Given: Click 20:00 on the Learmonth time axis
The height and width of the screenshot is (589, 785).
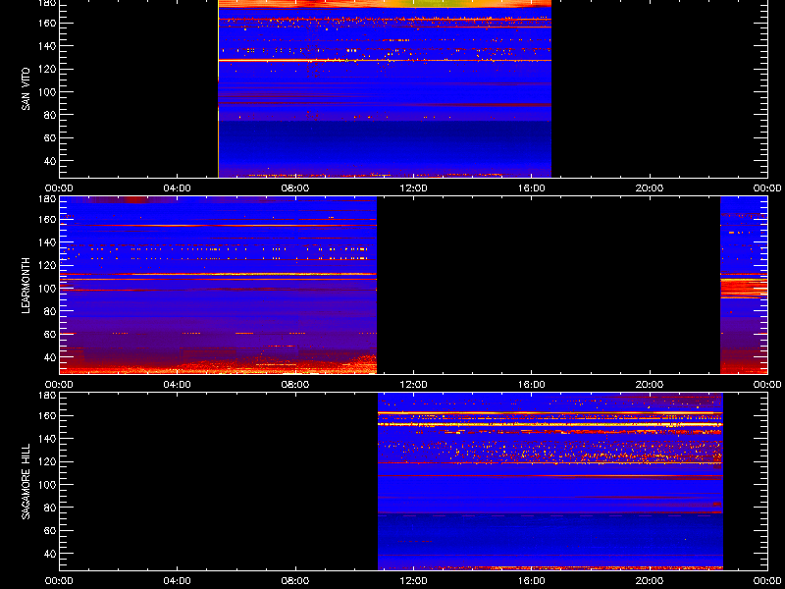Looking at the screenshot, I should pyautogui.click(x=650, y=385).
